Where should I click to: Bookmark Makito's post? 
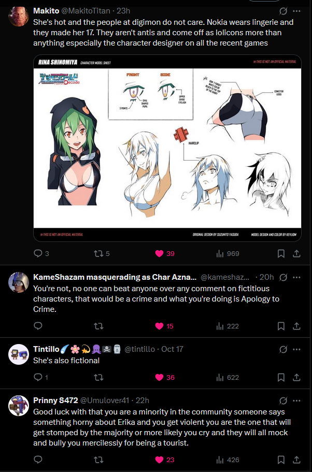[x=281, y=254]
